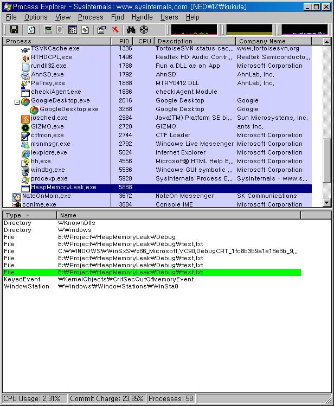Screen dimensions: 334x406
Task: Select the GIZMO.exe process icon
Action: 25,127
